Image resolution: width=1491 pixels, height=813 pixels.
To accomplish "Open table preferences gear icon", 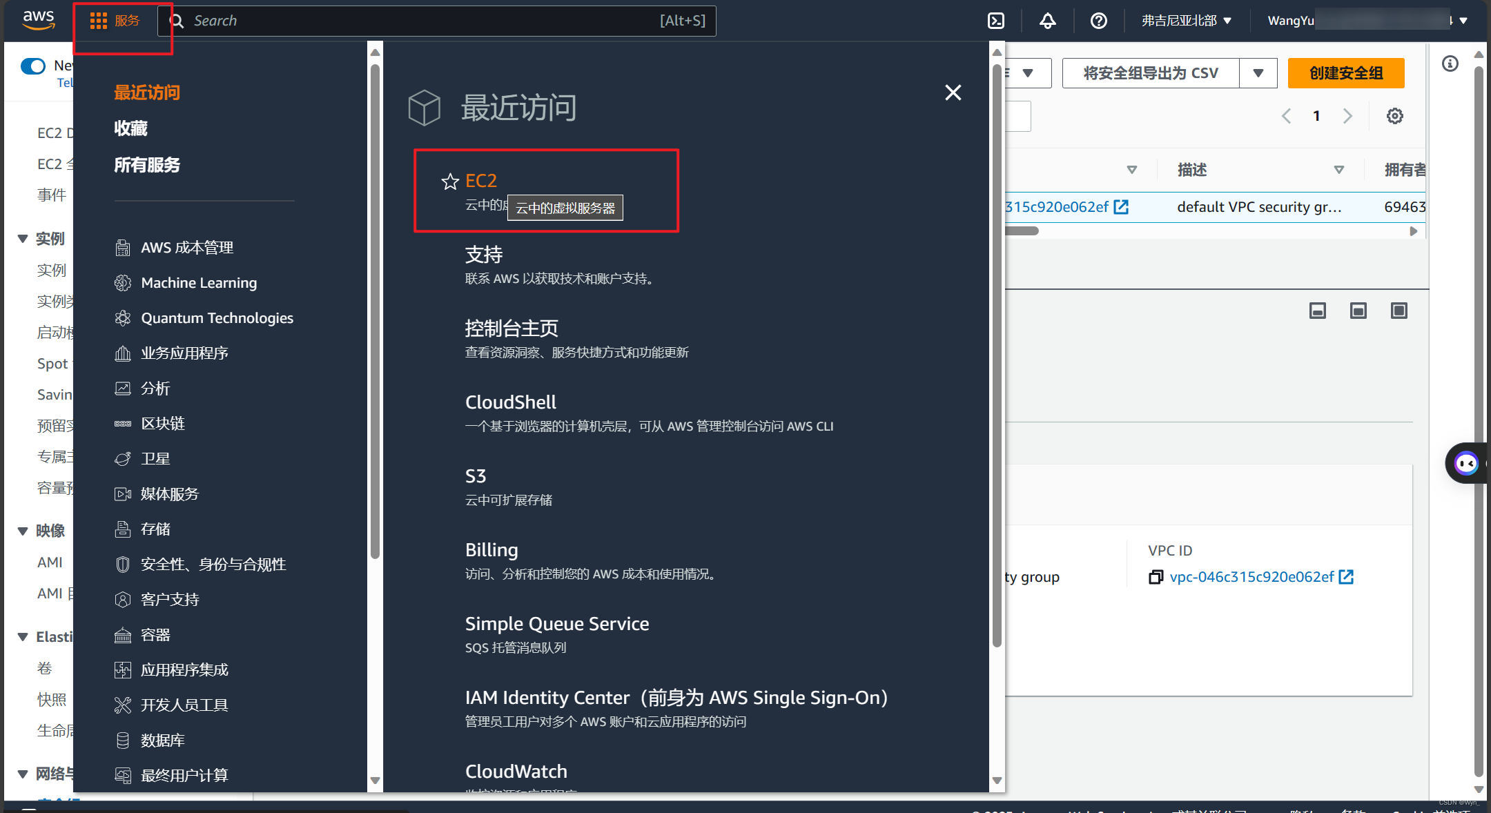I will coord(1394,116).
